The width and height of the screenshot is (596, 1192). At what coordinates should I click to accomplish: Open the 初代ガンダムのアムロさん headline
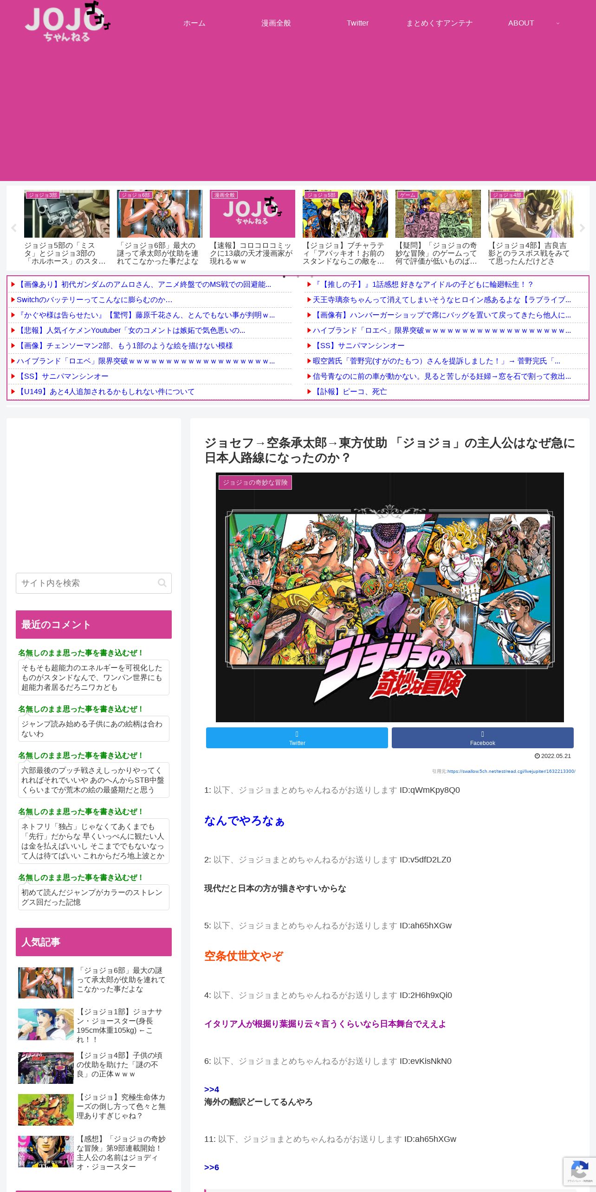144,284
